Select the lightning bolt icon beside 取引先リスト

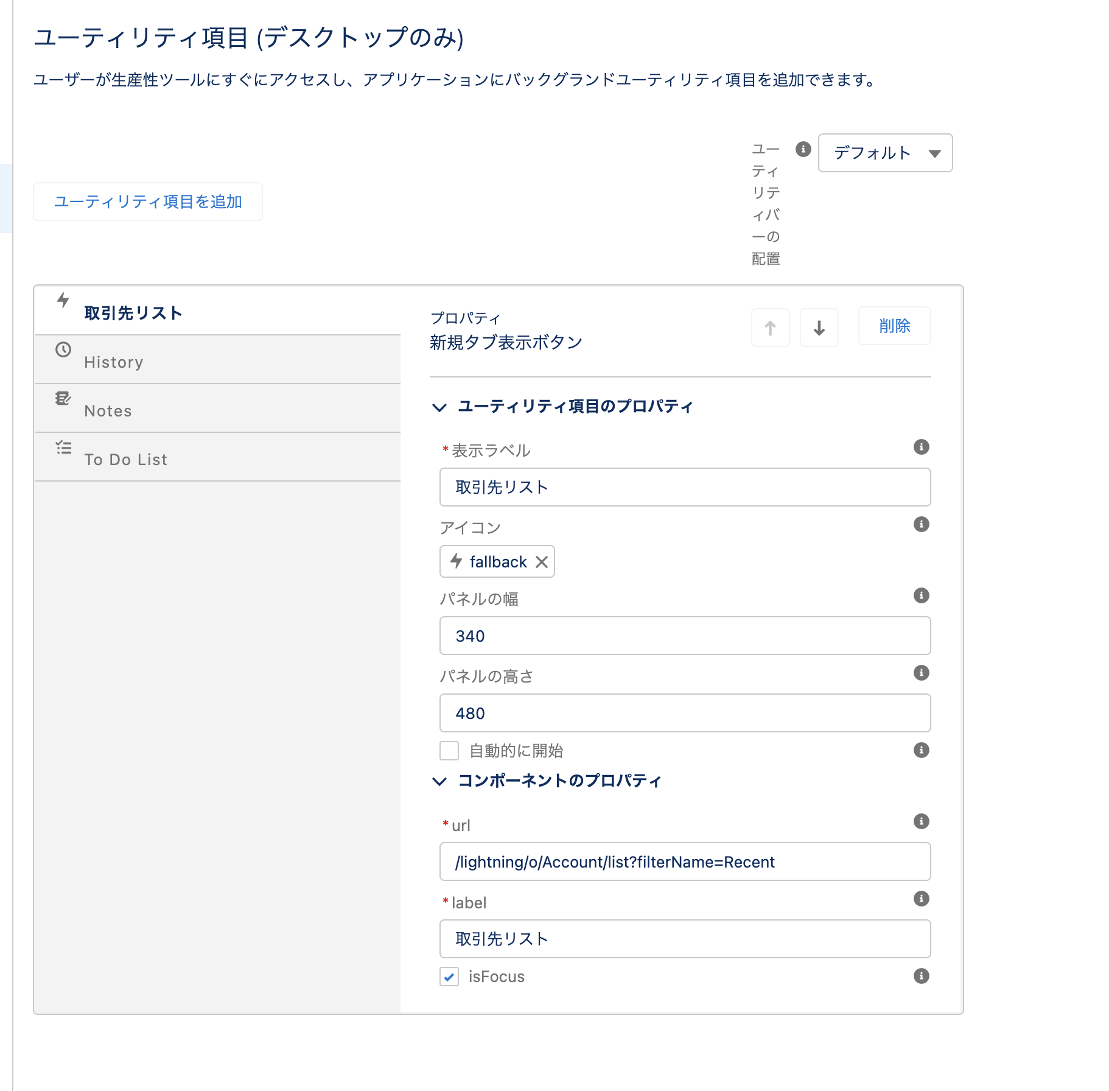coord(63,301)
